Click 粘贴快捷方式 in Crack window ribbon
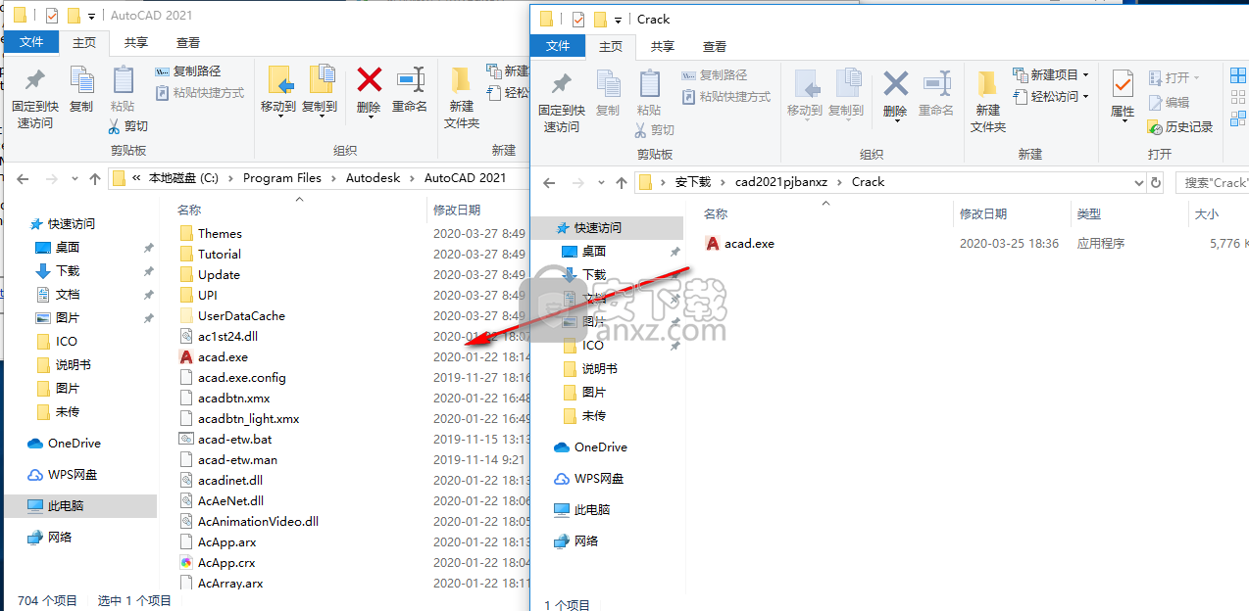This screenshot has height=611, width=1249. tap(725, 97)
